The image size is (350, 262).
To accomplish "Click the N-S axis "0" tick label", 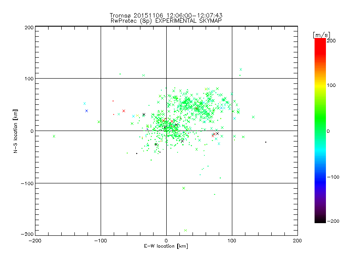I will (32, 131).
